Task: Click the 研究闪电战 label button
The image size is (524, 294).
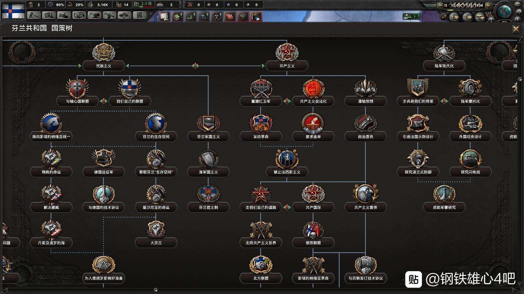Action: click(470, 172)
